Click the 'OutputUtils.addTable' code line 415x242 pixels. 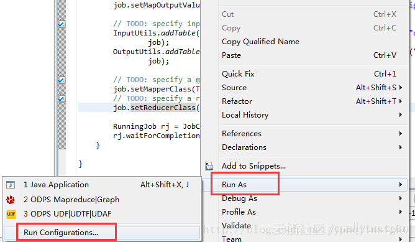(x=156, y=52)
